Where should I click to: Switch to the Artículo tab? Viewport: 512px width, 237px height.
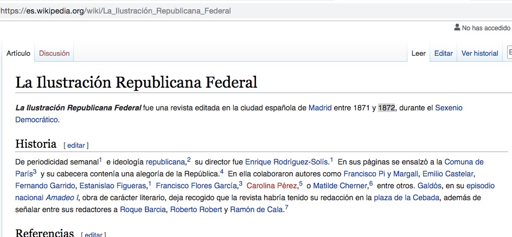pos(18,54)
